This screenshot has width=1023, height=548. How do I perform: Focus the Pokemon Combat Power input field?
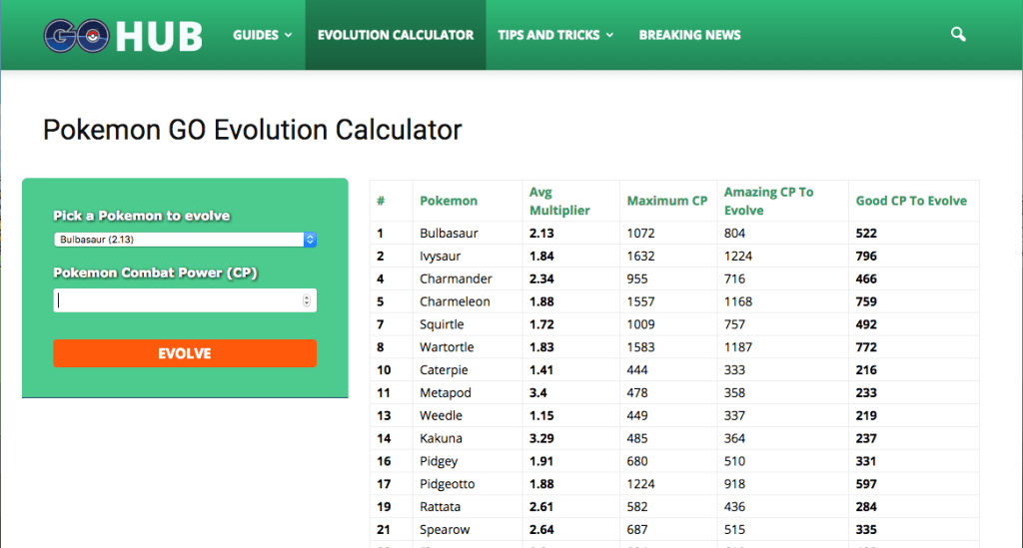tap(185, 300)
